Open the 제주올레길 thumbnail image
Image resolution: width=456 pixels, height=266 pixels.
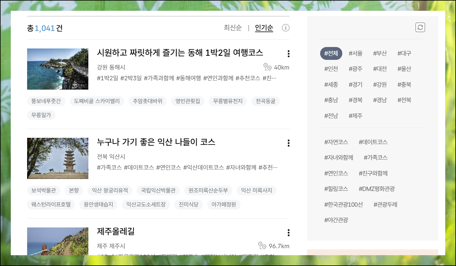[58, 241]
